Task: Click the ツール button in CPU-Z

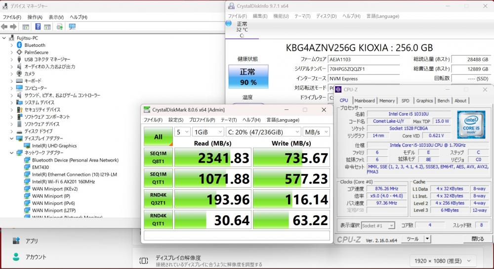Action: [412, 239]
